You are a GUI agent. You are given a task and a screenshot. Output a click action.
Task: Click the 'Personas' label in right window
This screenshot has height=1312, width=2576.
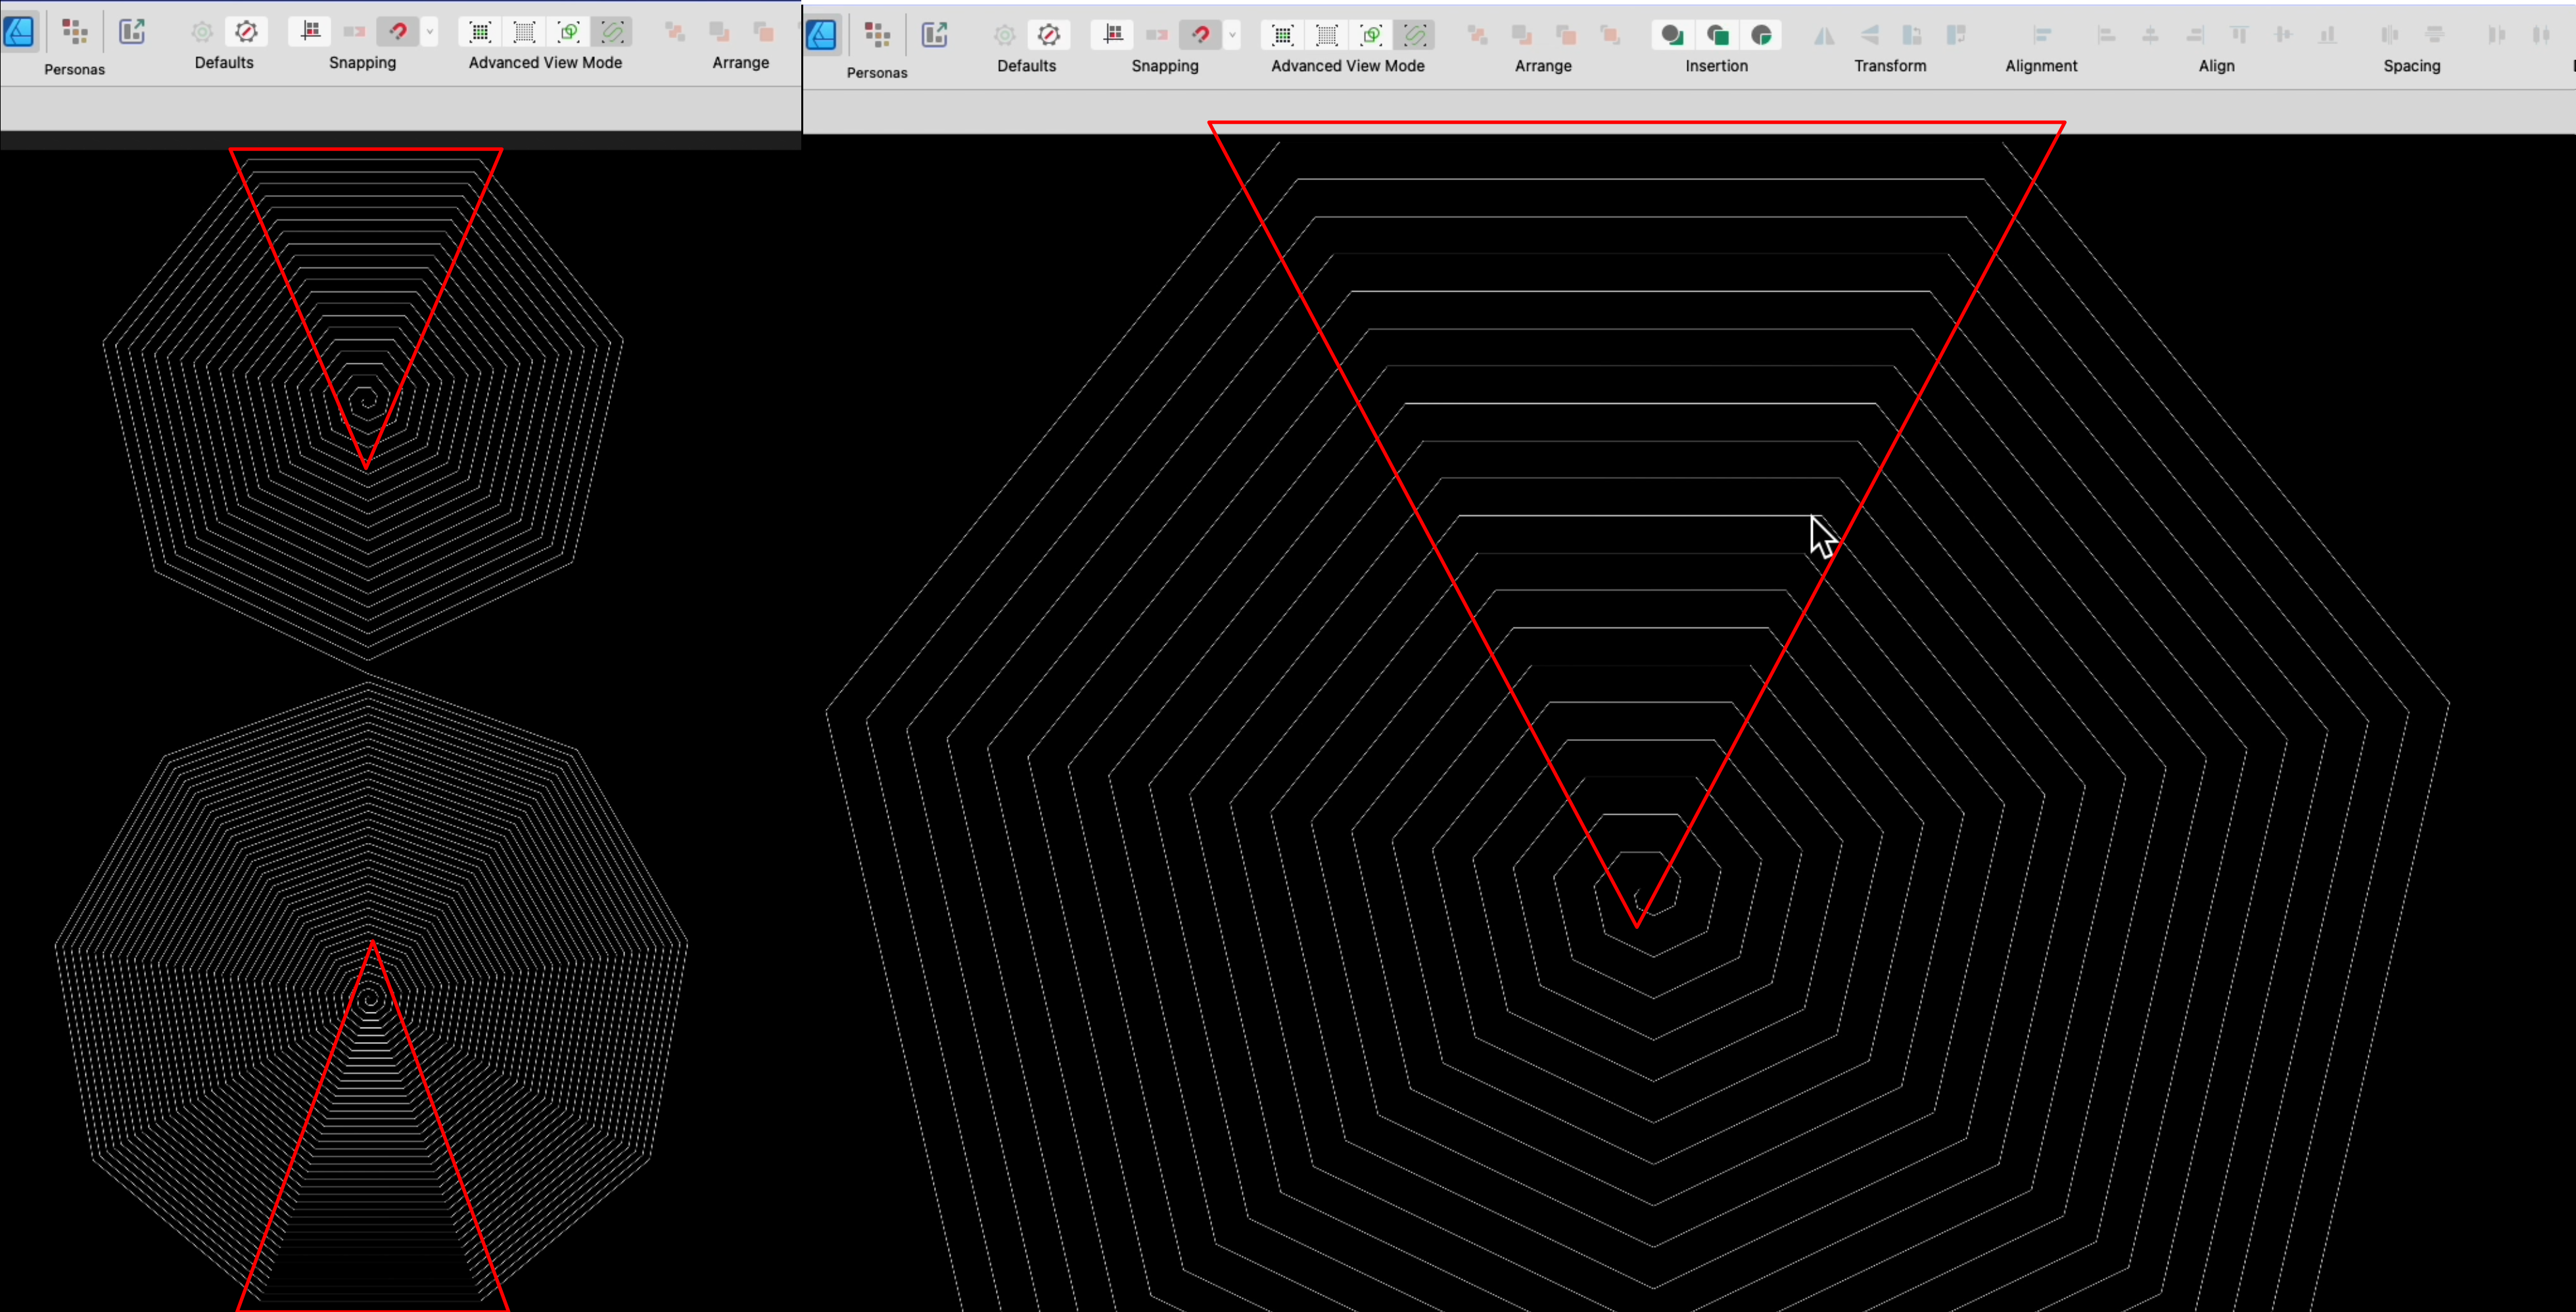(x=877, y=73)
